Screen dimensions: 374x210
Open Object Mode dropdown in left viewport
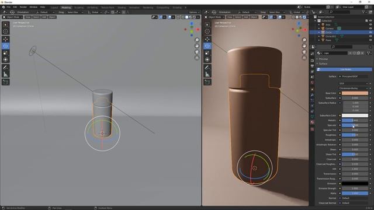pyautogui.click(x=12, y=17)
